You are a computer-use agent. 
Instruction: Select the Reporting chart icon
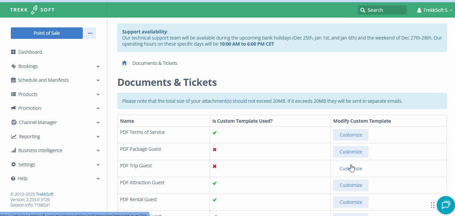(13, 136)
